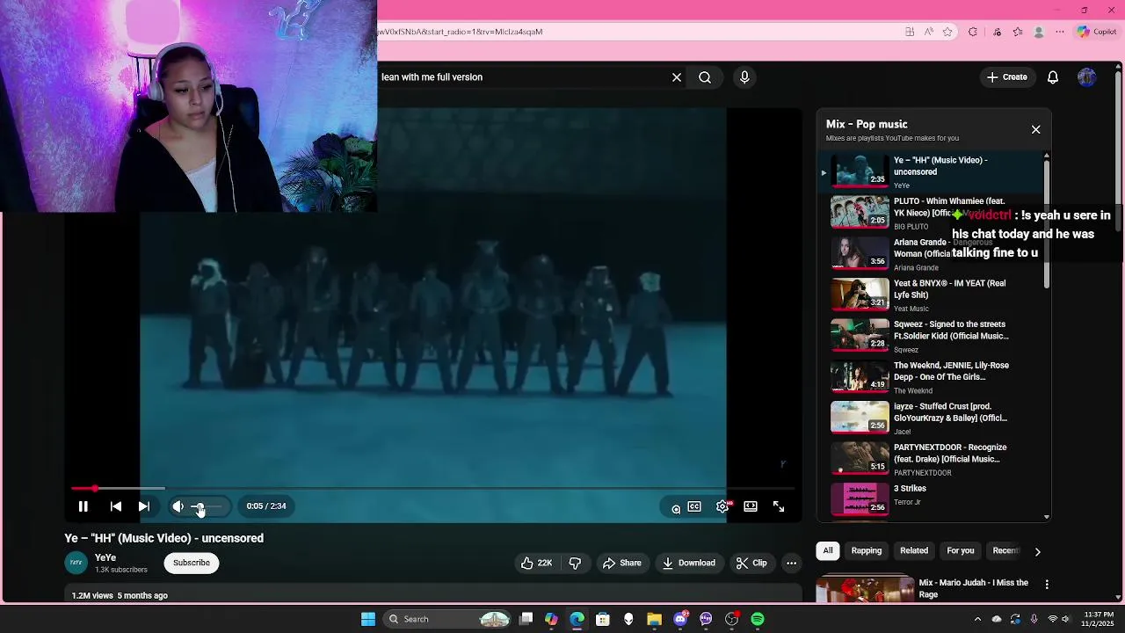Open the Create menu
This screenshot has width=1125, height=633.
1007,77
